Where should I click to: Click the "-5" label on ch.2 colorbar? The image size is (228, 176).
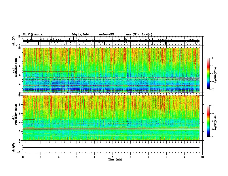(x=212, y=121)
